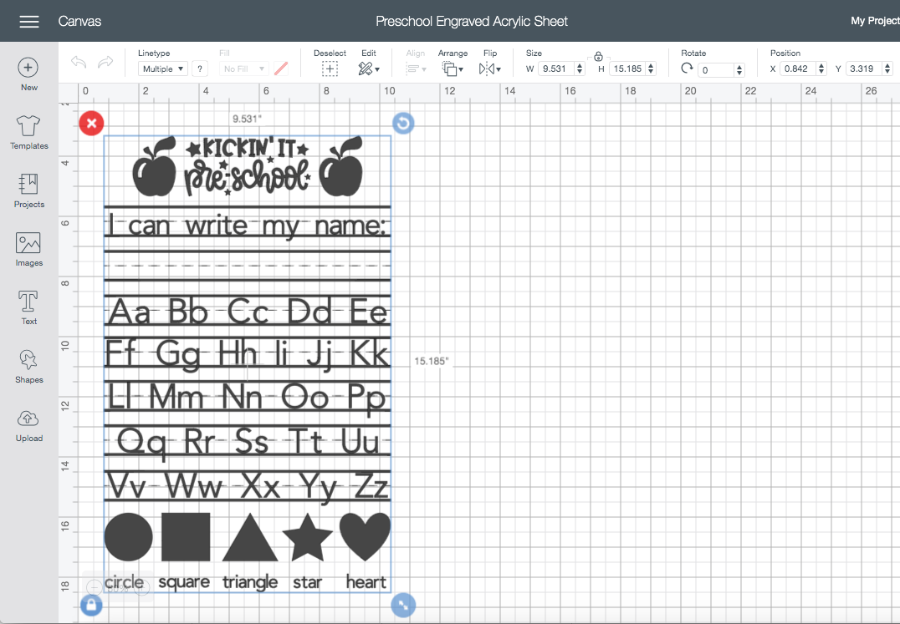Click the Width size input field

point(561,68)
